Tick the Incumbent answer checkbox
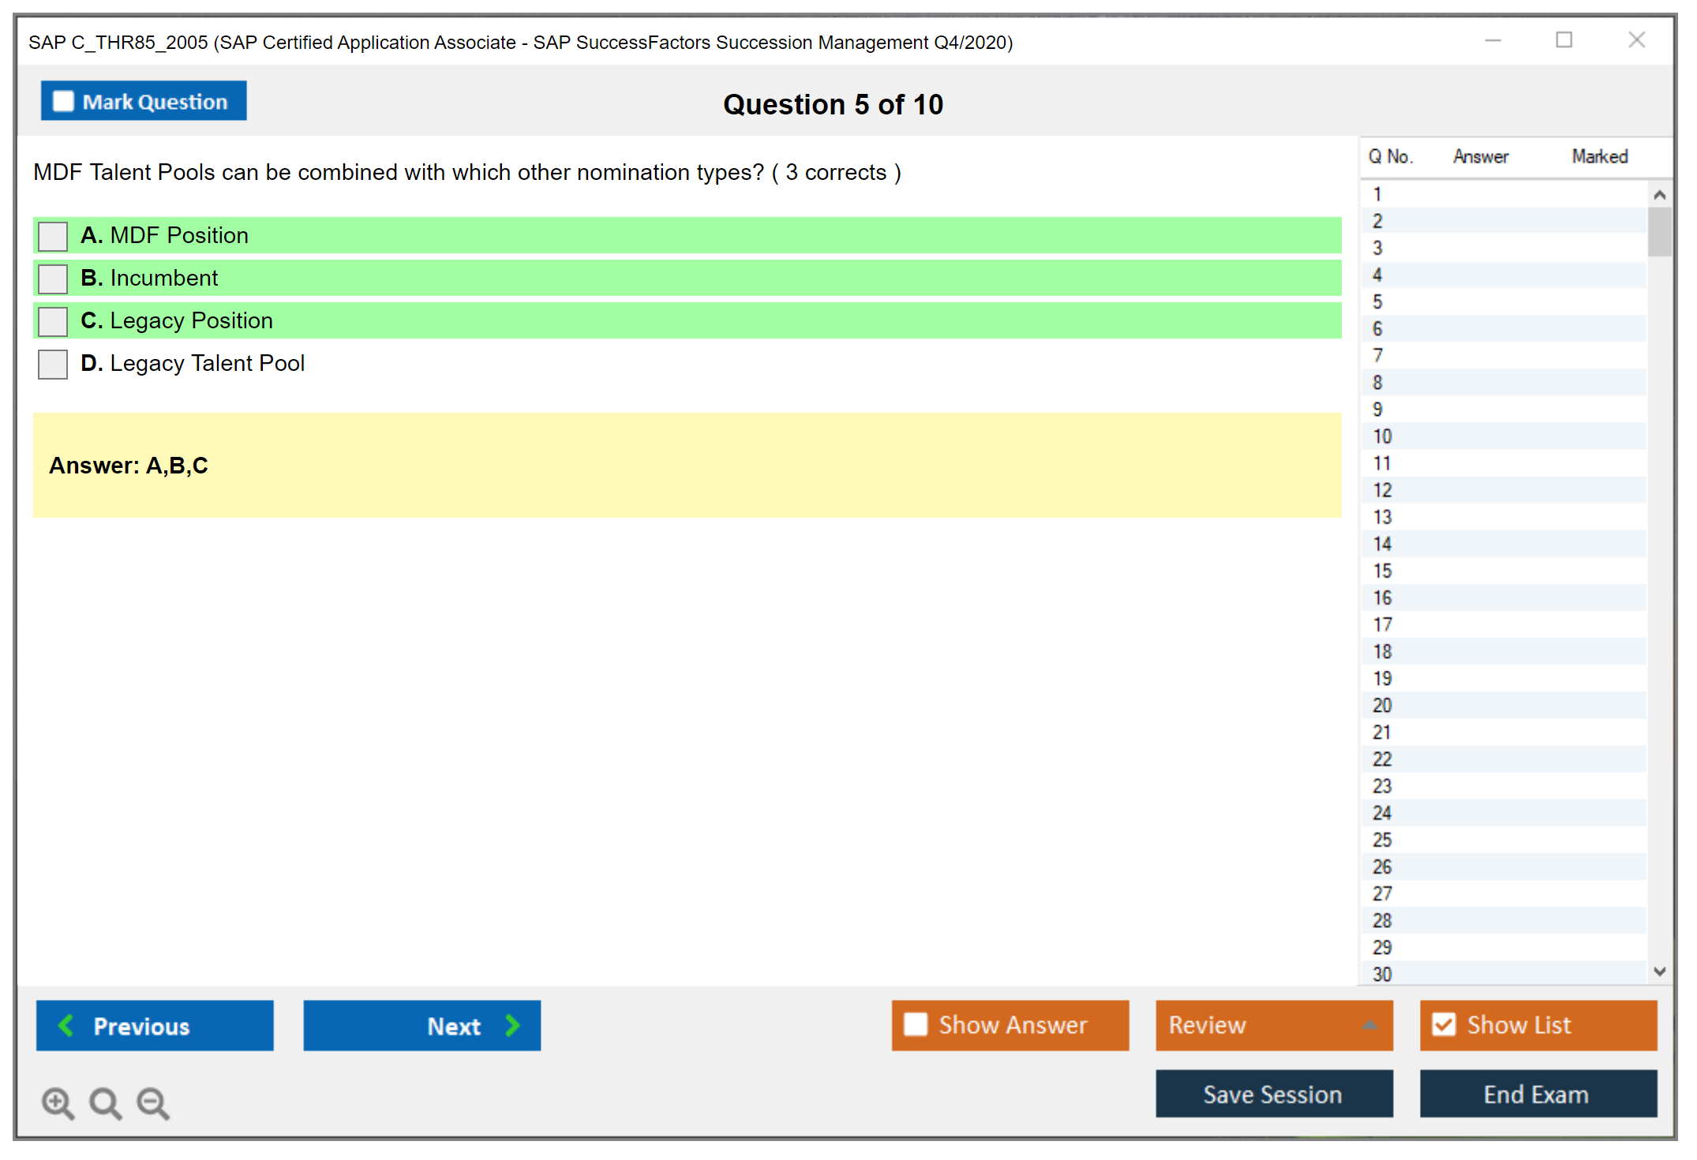1697x1160 pixels. tap(53, 279)
